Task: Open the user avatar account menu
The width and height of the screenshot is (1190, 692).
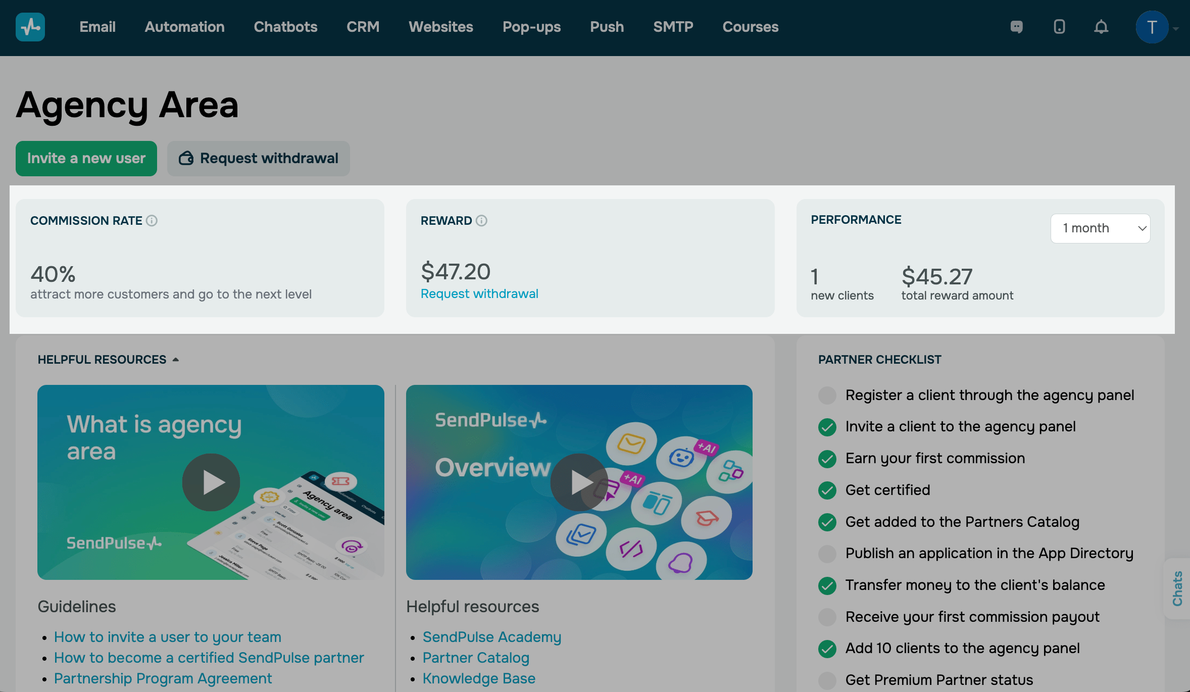Action: tap(1152, 27)
